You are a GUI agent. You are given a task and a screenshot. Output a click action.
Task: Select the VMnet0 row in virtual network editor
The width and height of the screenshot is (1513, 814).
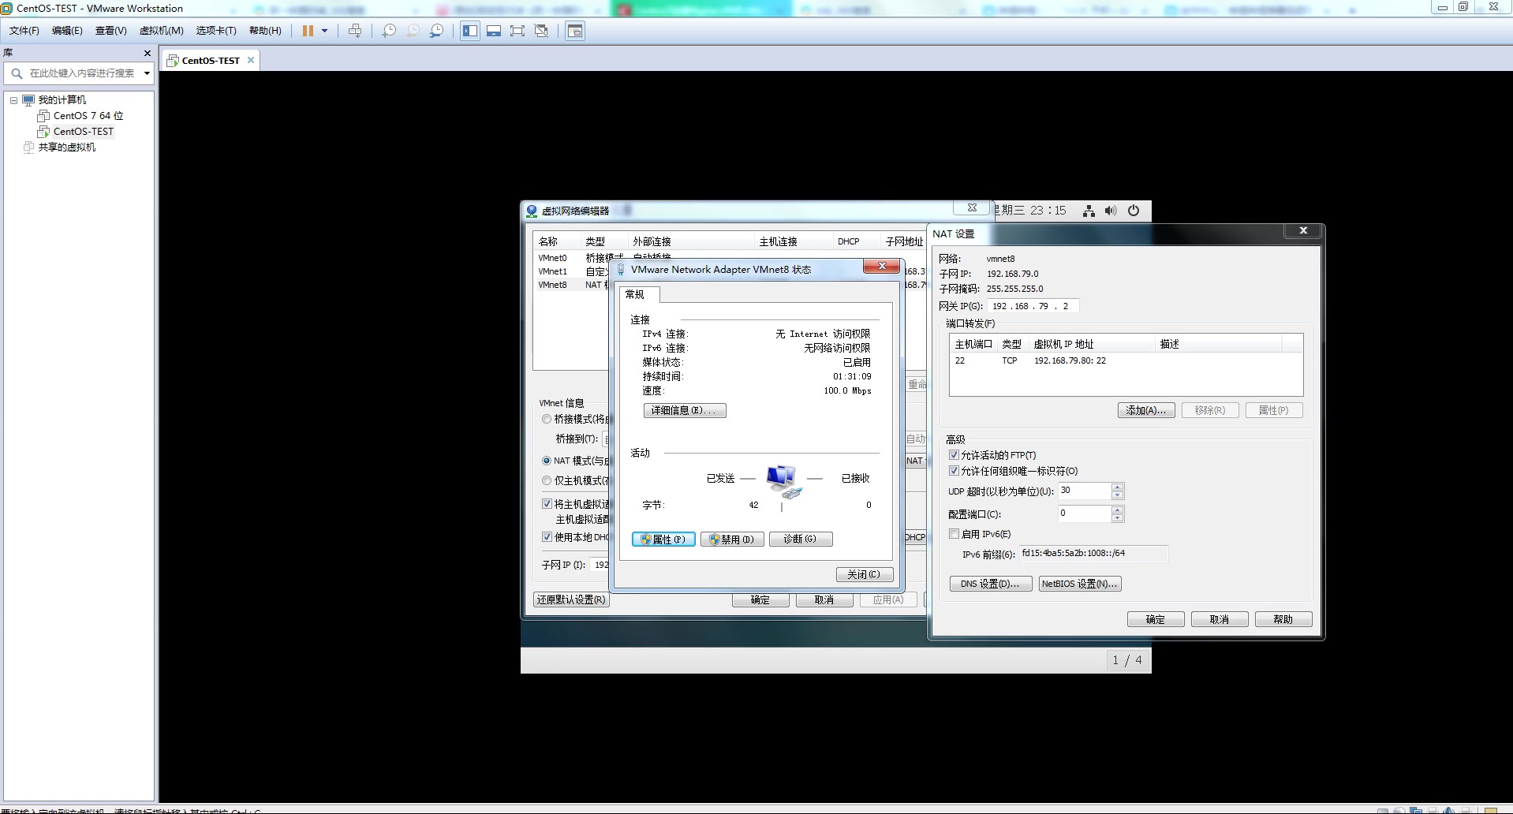[573, 258]
